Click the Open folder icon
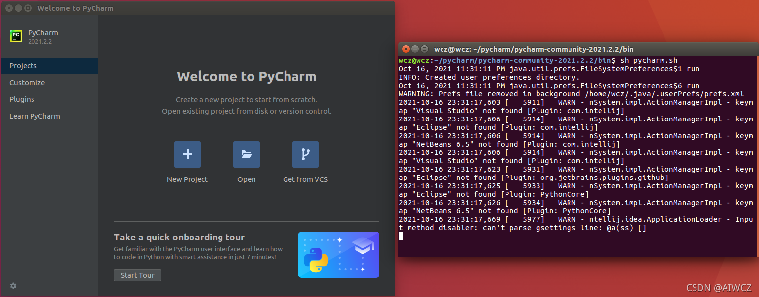The height and width of the screenshot is (297, 759). pos(247,154)
